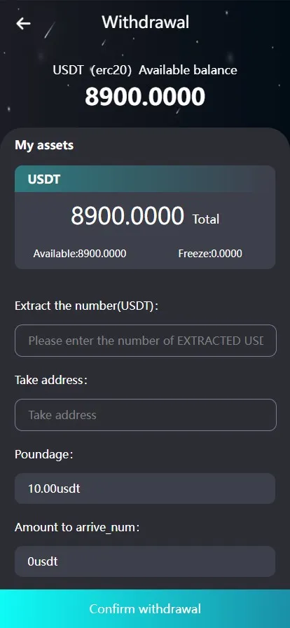
Task: Click the 10.00usdt poundage field
Action: tap(145, 489)
